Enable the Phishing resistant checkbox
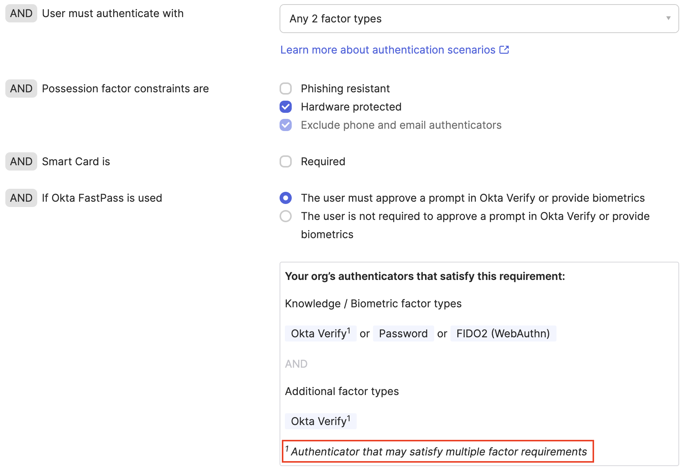Screen dimensions: 686x471 point(286,89)
